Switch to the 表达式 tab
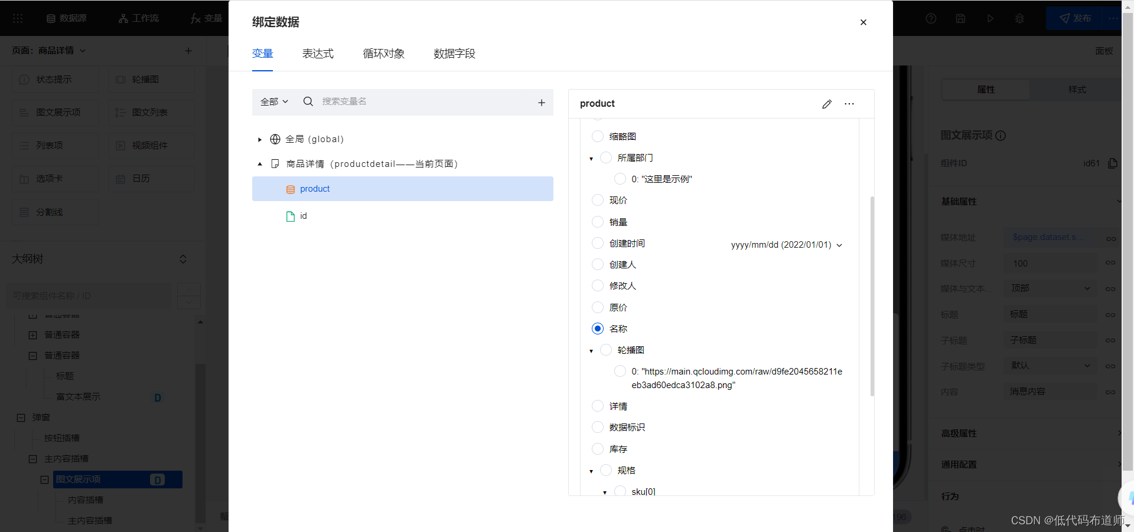This screenshot has height=532, width=1134. point(318,54)
